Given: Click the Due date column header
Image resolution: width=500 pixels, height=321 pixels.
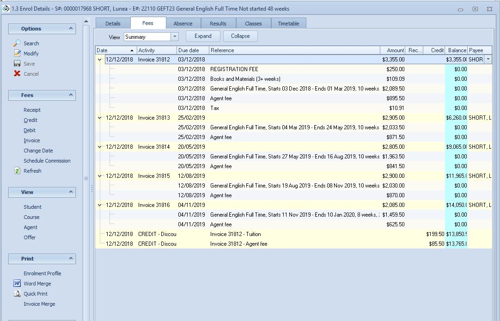Looking at the screenshot, I should coord(192,50).
